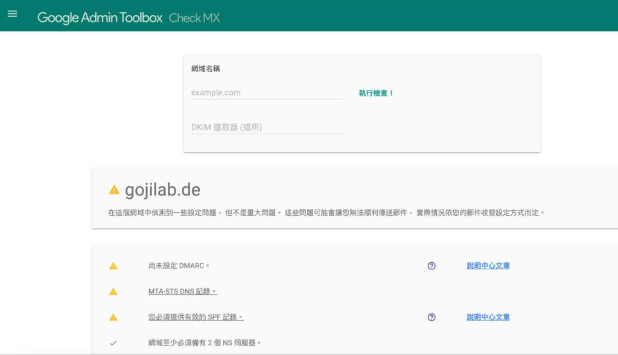Open help icon for the DMARC row
This screenshot has width=618, height=355.
[x=432, y=266]
